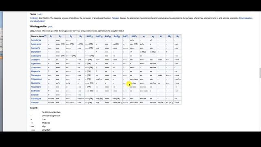Click Aripiprazole's D4 cell '+ (PA)'

click(80, 44)
